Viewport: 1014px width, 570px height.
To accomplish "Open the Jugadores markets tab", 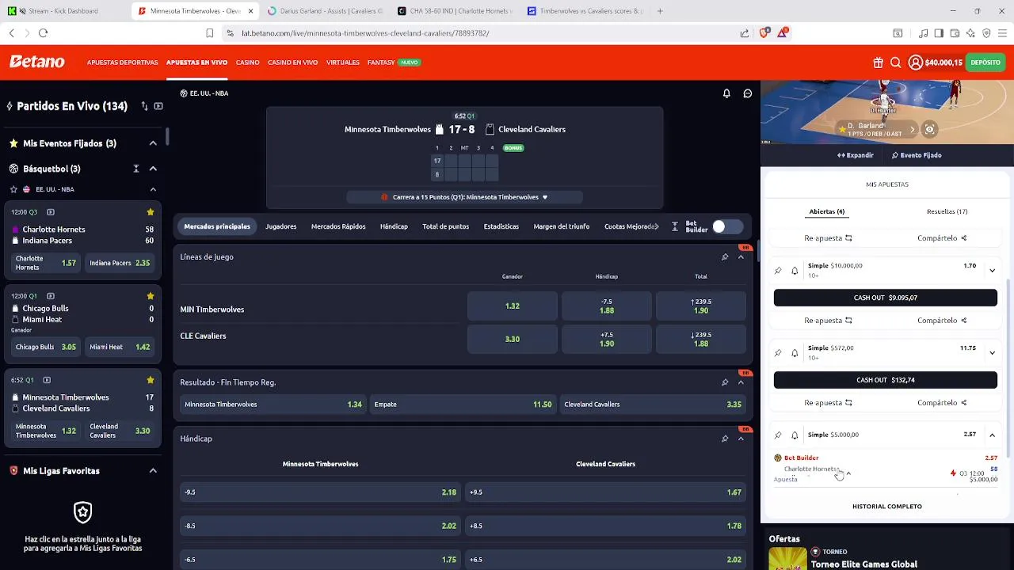I will (x=281, y=226).
